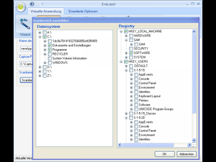
Task: Select the 1dc9e781419327666850cf695459 folder
Action: pyautogui.click(x=75, y=41)
